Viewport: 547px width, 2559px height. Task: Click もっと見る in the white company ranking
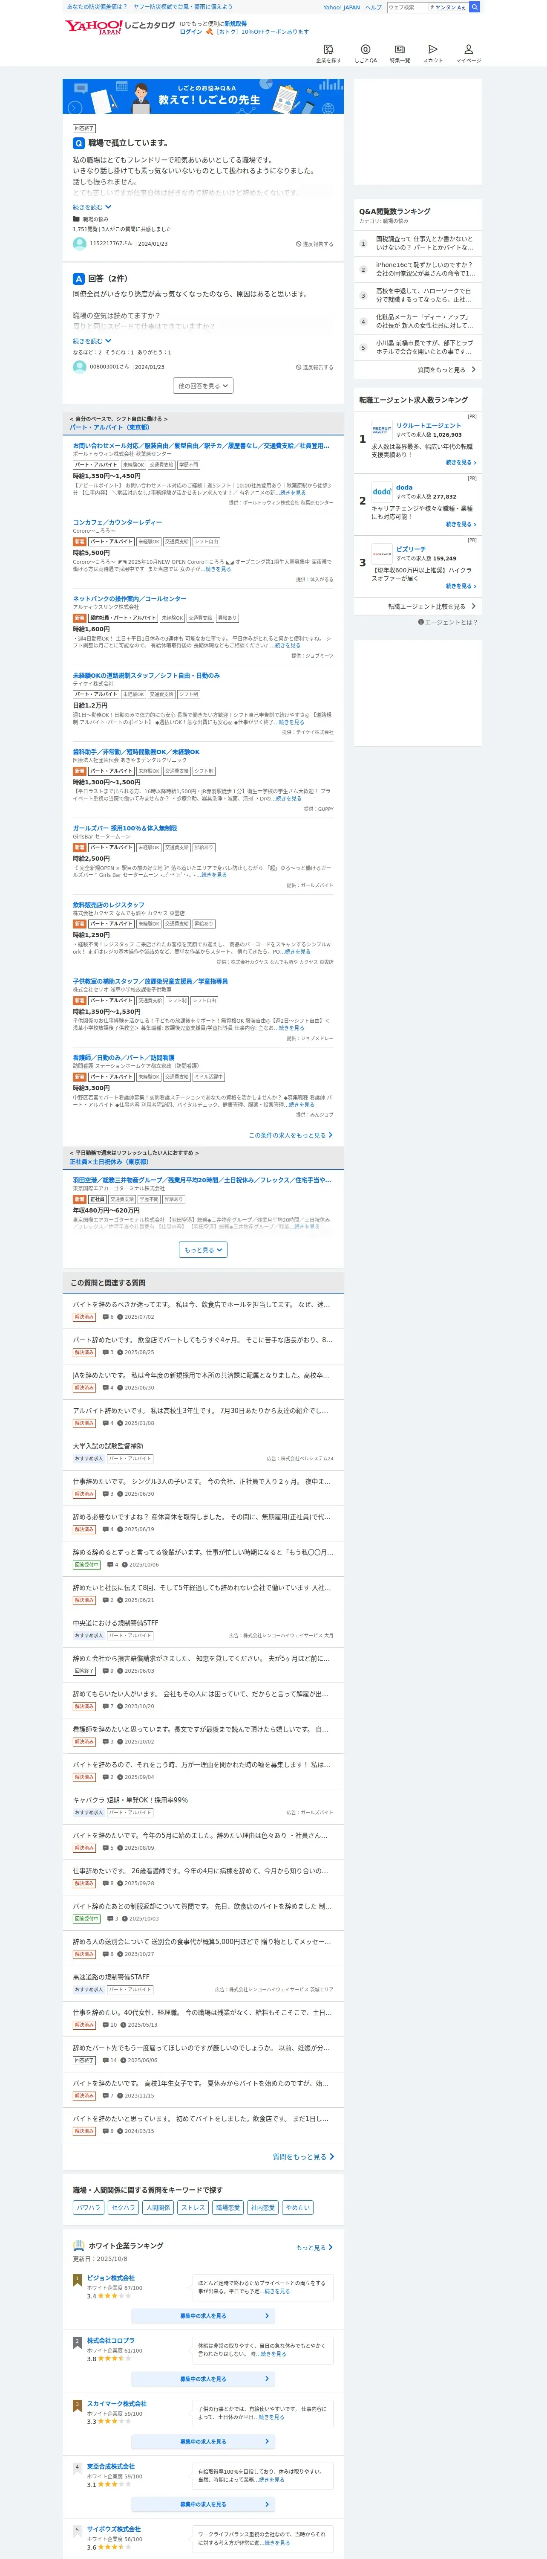pyautogui.click(x=315, y=2247)
